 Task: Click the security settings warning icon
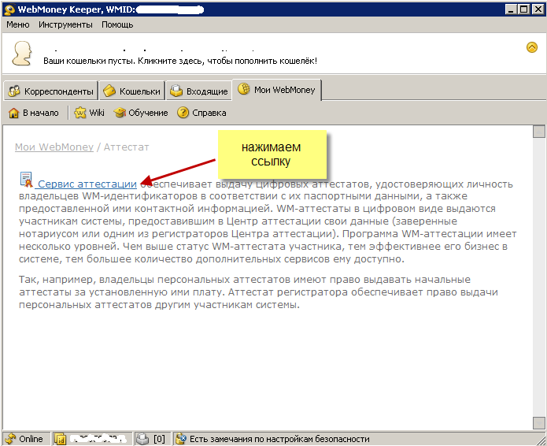tap(181, 439)
